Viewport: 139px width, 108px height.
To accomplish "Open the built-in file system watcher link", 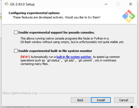I will (x=74, y=57).
